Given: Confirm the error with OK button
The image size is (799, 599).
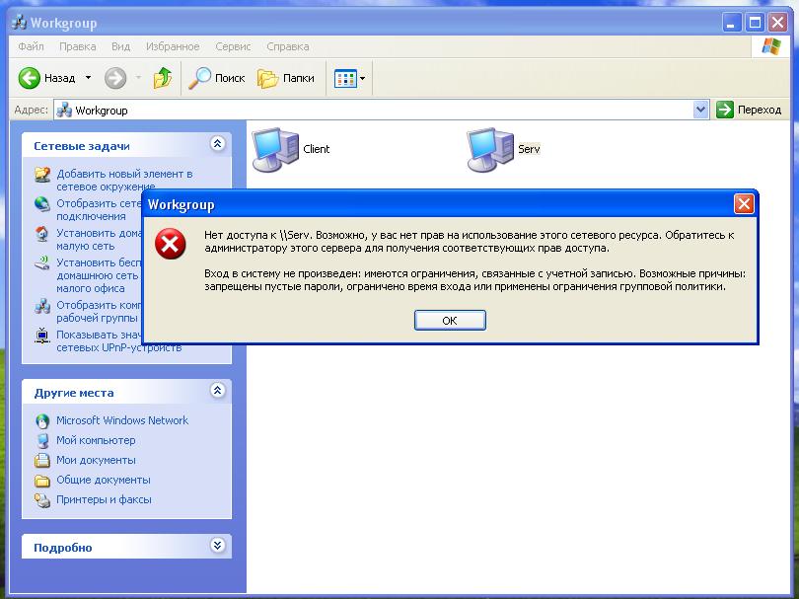Looking at the screenshot, I should pyautogui.click(x=450, y=320).
